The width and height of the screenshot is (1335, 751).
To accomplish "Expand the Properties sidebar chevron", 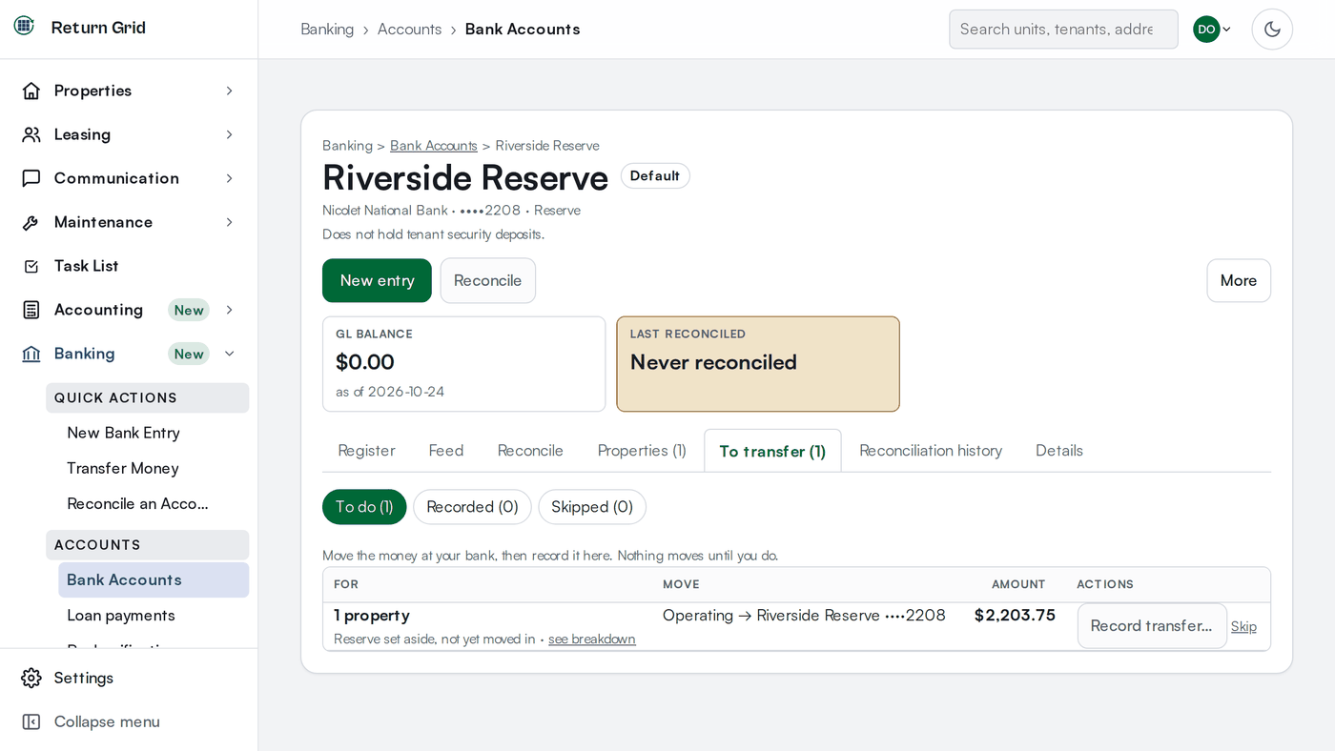I will (230, 91).
